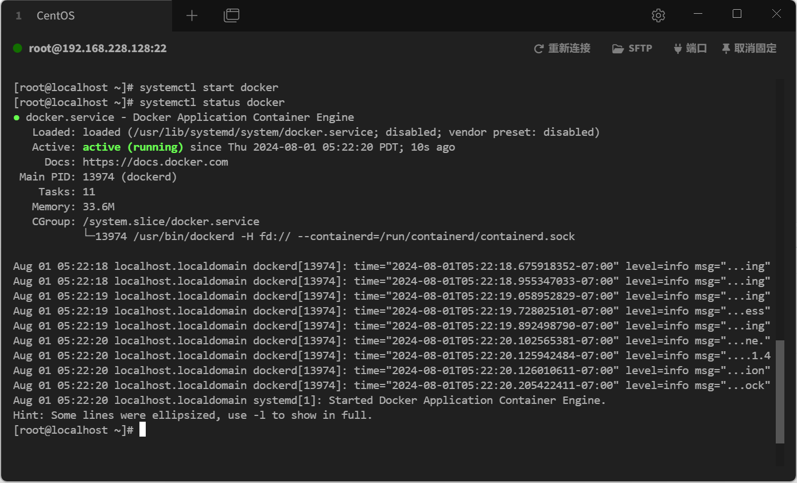Image resolution: width=797 pixels, height=483 pixels.
Task: Select the CentOS session tab
Action: (86, 15)
